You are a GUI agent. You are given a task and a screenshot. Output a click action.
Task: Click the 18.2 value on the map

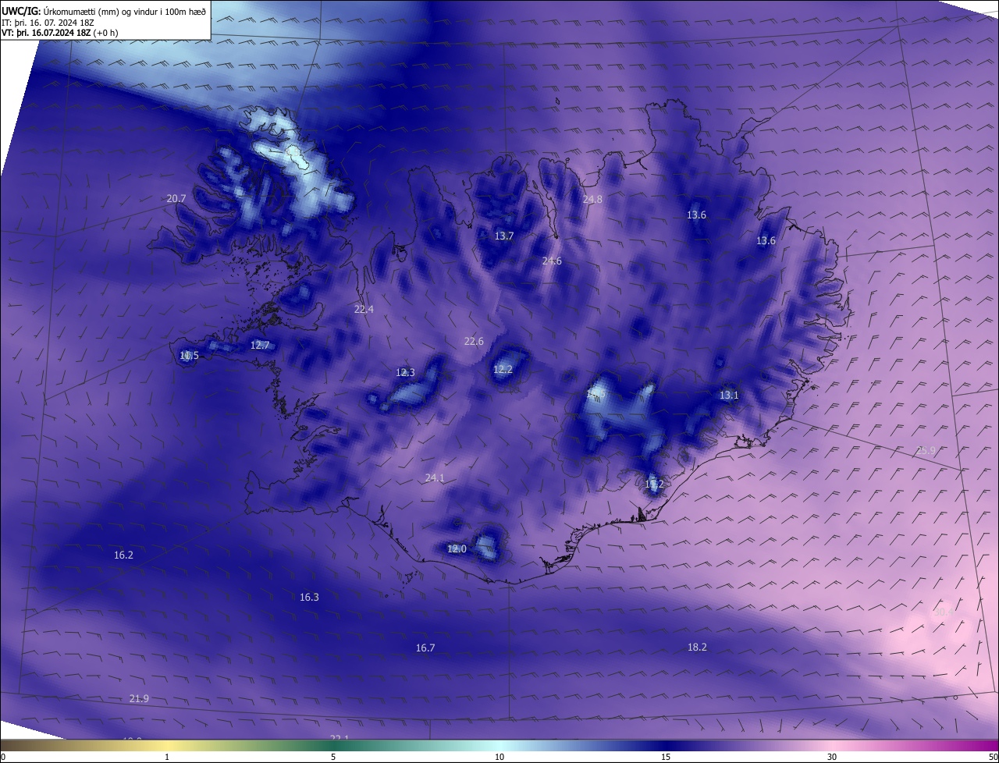pyautogui.click(x=697, y=648)
